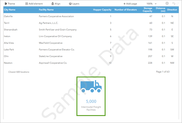
Task: Select the Oakville city cell
Action: tap(8, 16)
